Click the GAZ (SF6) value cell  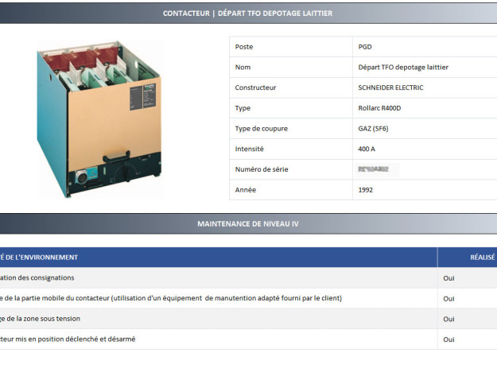[375, 129]
